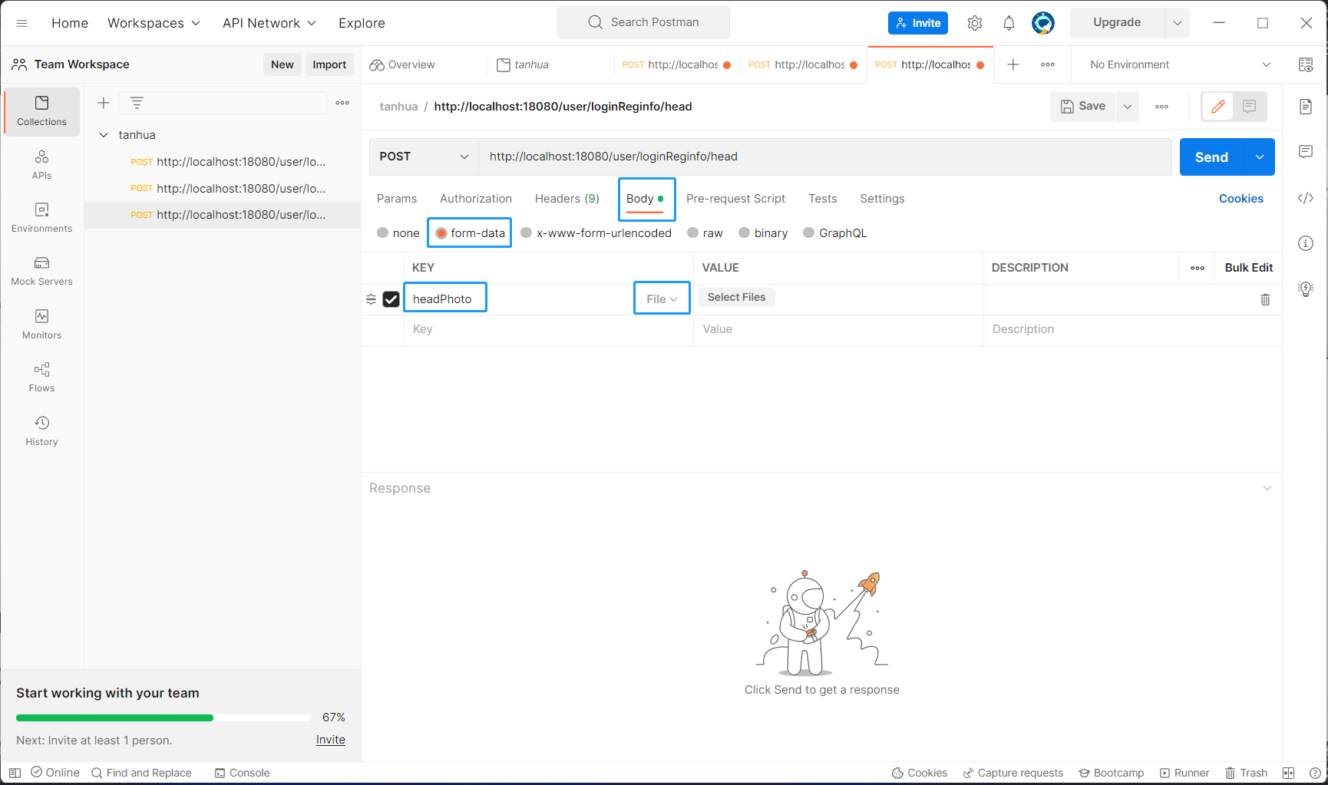Click the Send button
The width and height of the screenshot is (1328, 785).
[x=1212, y=157]
